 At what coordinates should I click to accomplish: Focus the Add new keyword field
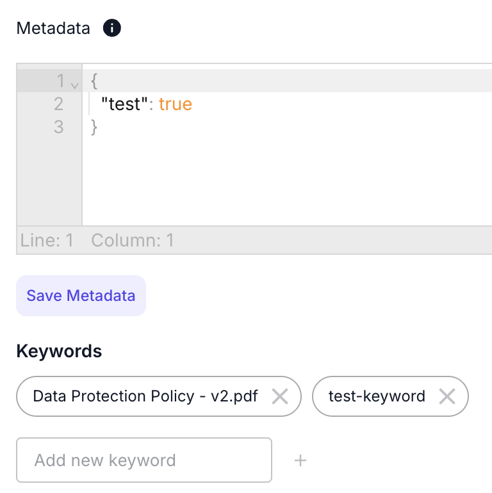(x=144, y=460)
